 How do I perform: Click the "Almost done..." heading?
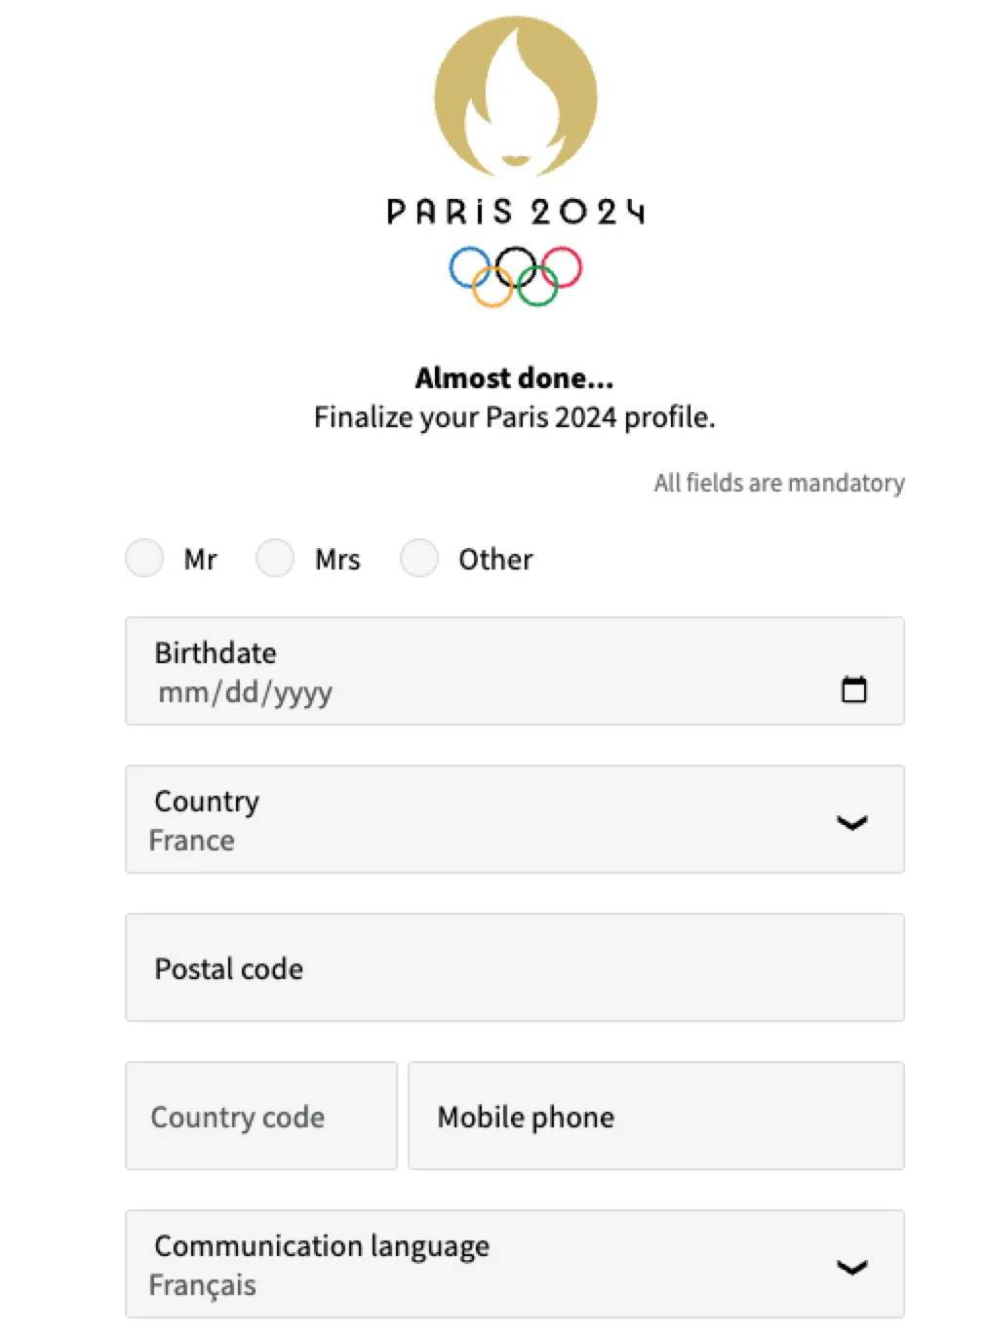tap(514, 377)
